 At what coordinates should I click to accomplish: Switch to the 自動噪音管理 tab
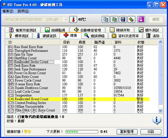point(87,30)
